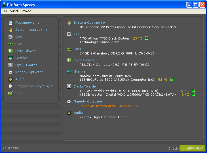Click the Dyski Twarde heading link in summary
The image size is (207, 153).
click(x=85, y=86)
